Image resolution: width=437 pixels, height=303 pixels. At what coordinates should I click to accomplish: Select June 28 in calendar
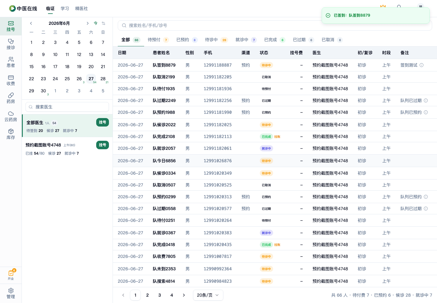pyautogui.click(x=103, y=79)
